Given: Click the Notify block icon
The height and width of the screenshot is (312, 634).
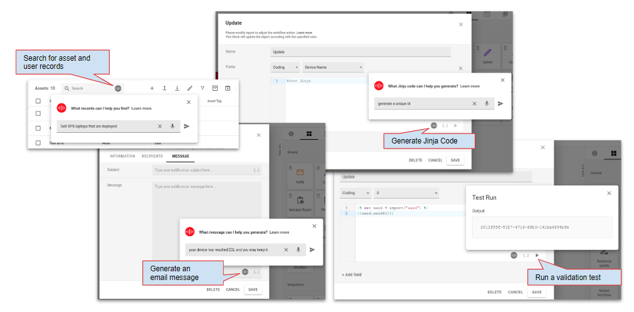Looking at the screenshot, I should 300,172.
